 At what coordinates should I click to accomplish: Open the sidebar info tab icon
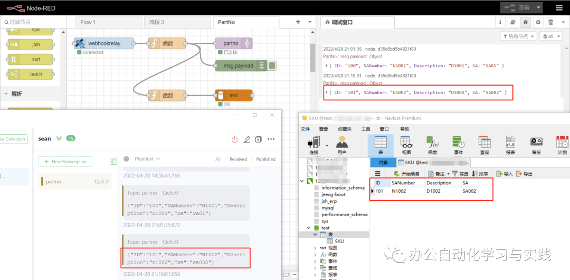tap(500, 22)
